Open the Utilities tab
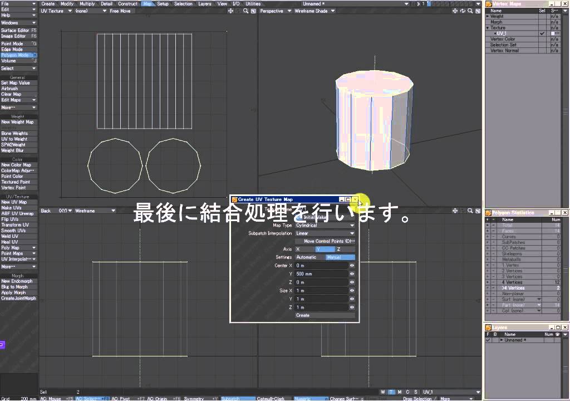The height and width of the screenshot is (401, 570). point(253,4)
